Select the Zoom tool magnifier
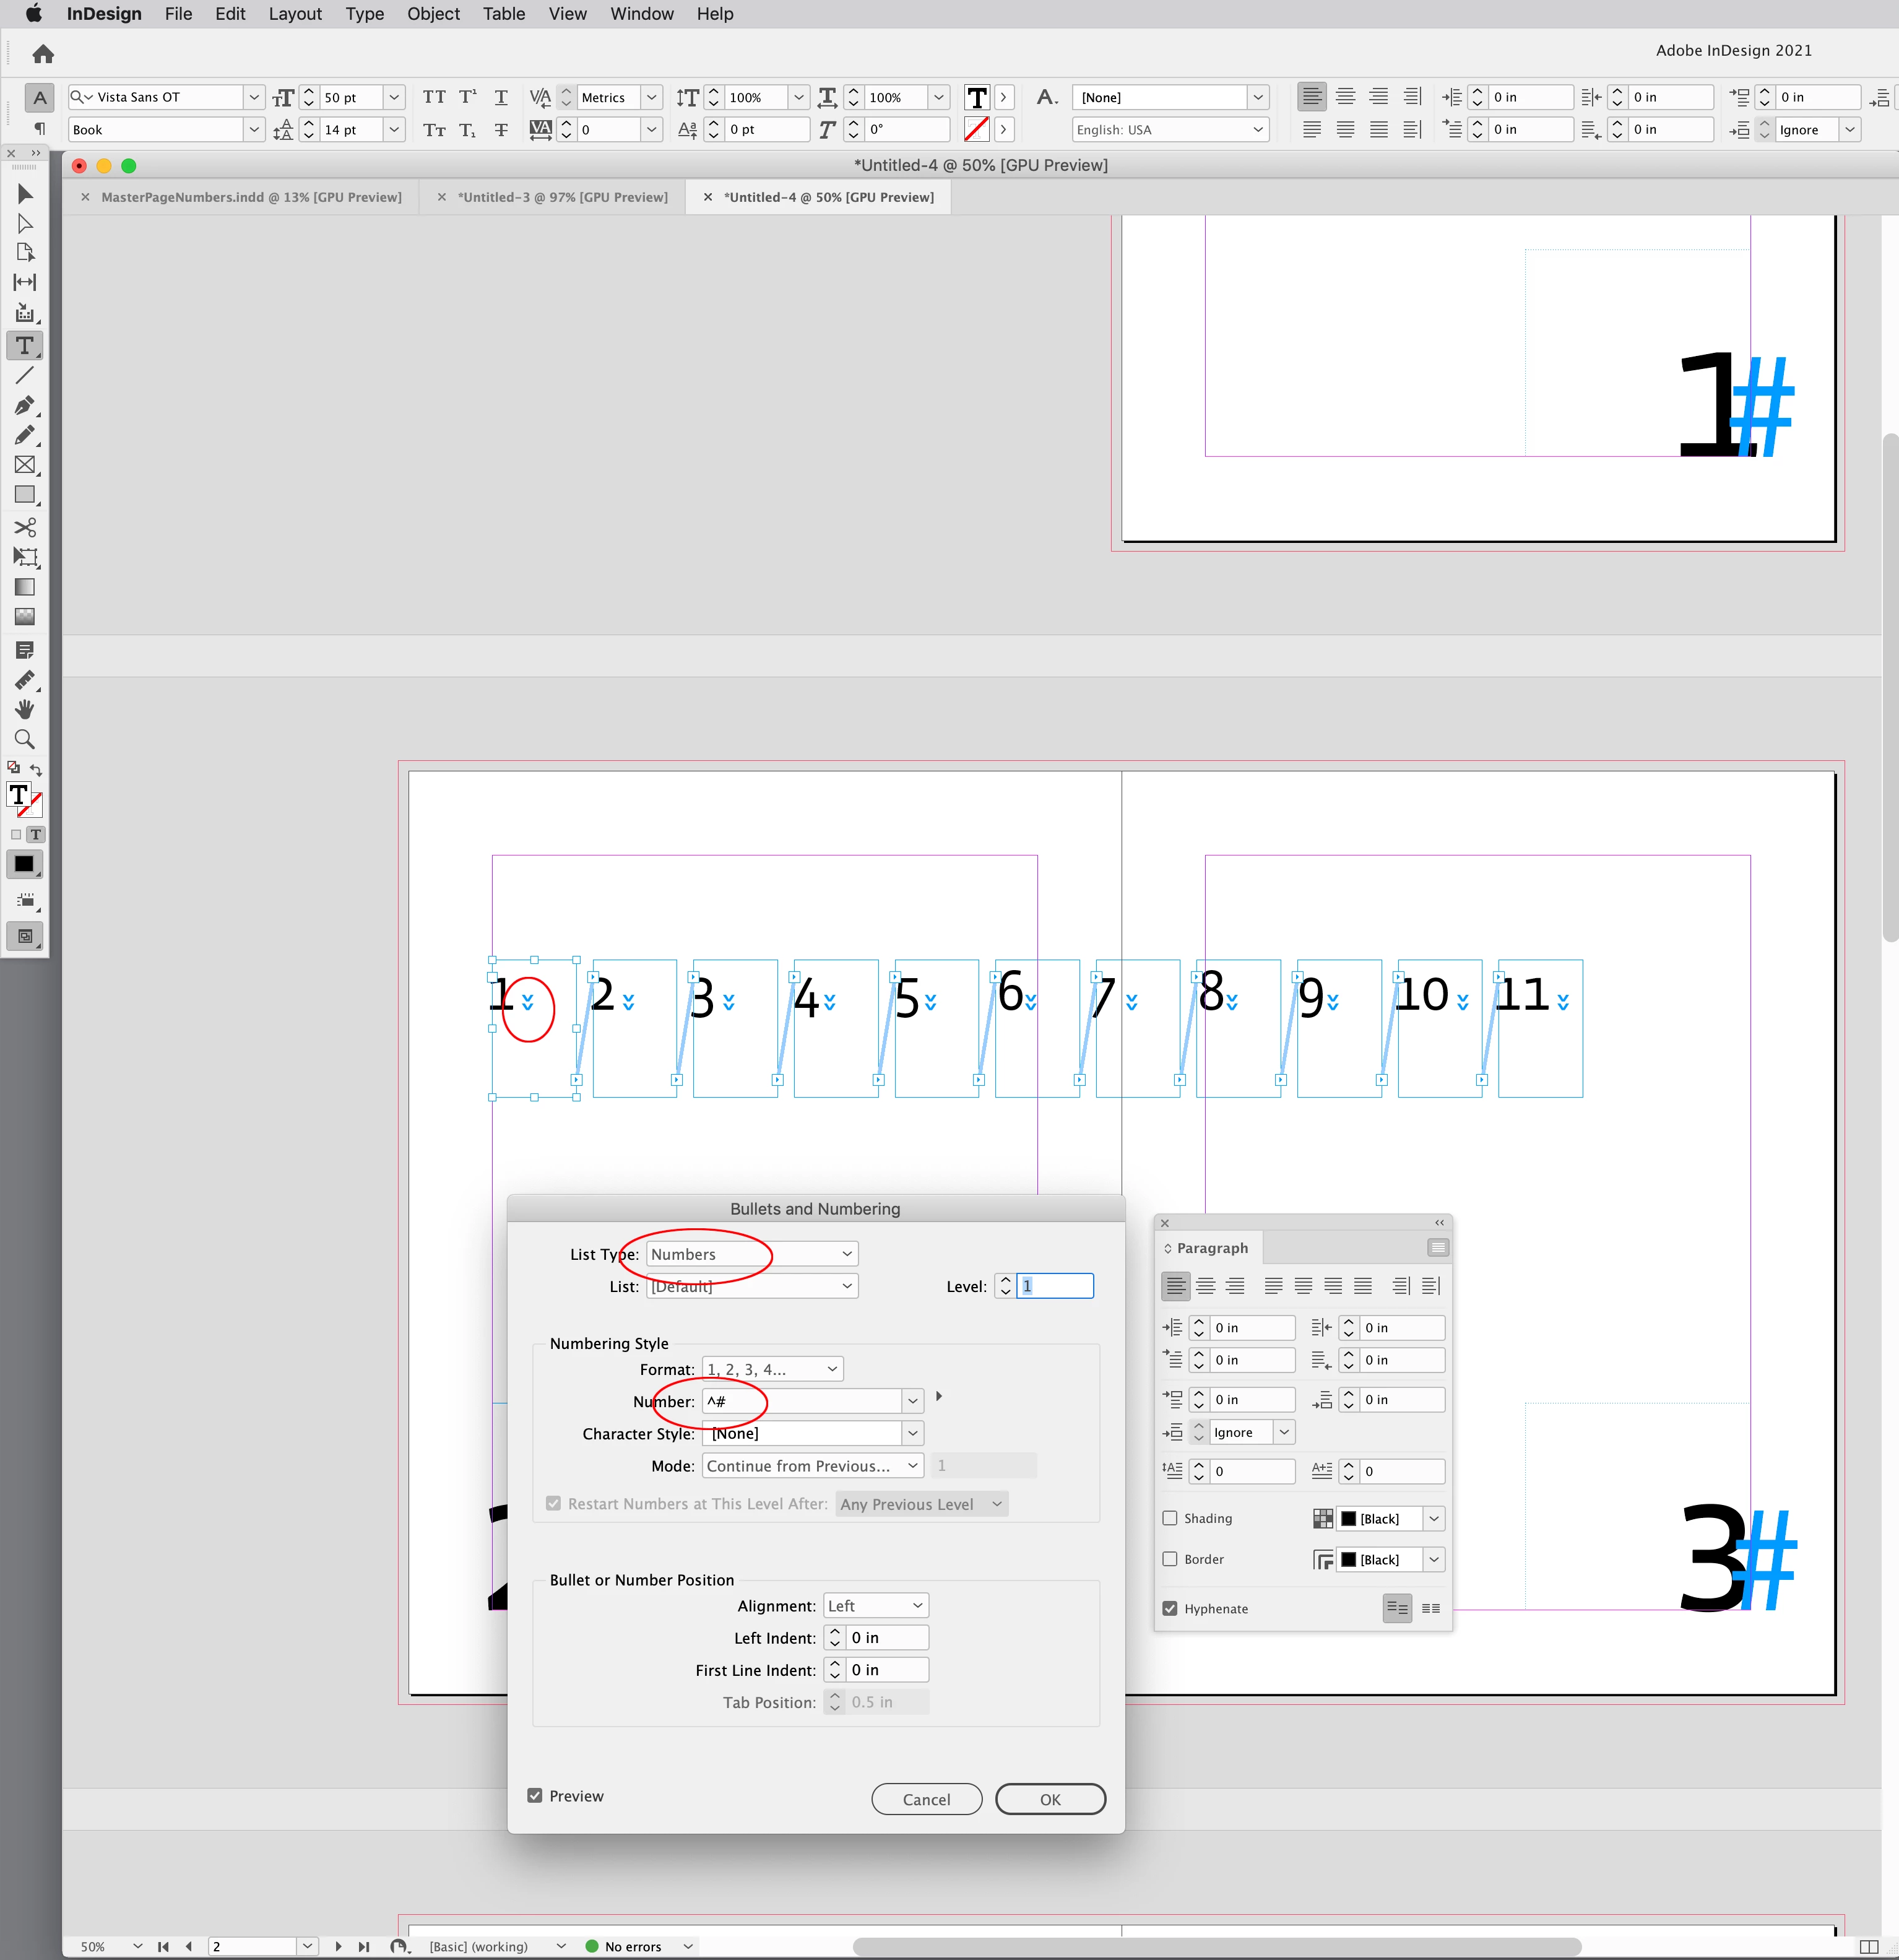 (25, 739)
